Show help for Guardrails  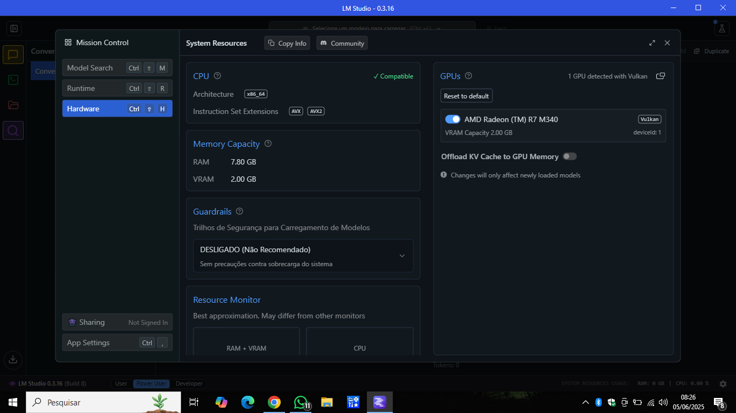[240, 211]
